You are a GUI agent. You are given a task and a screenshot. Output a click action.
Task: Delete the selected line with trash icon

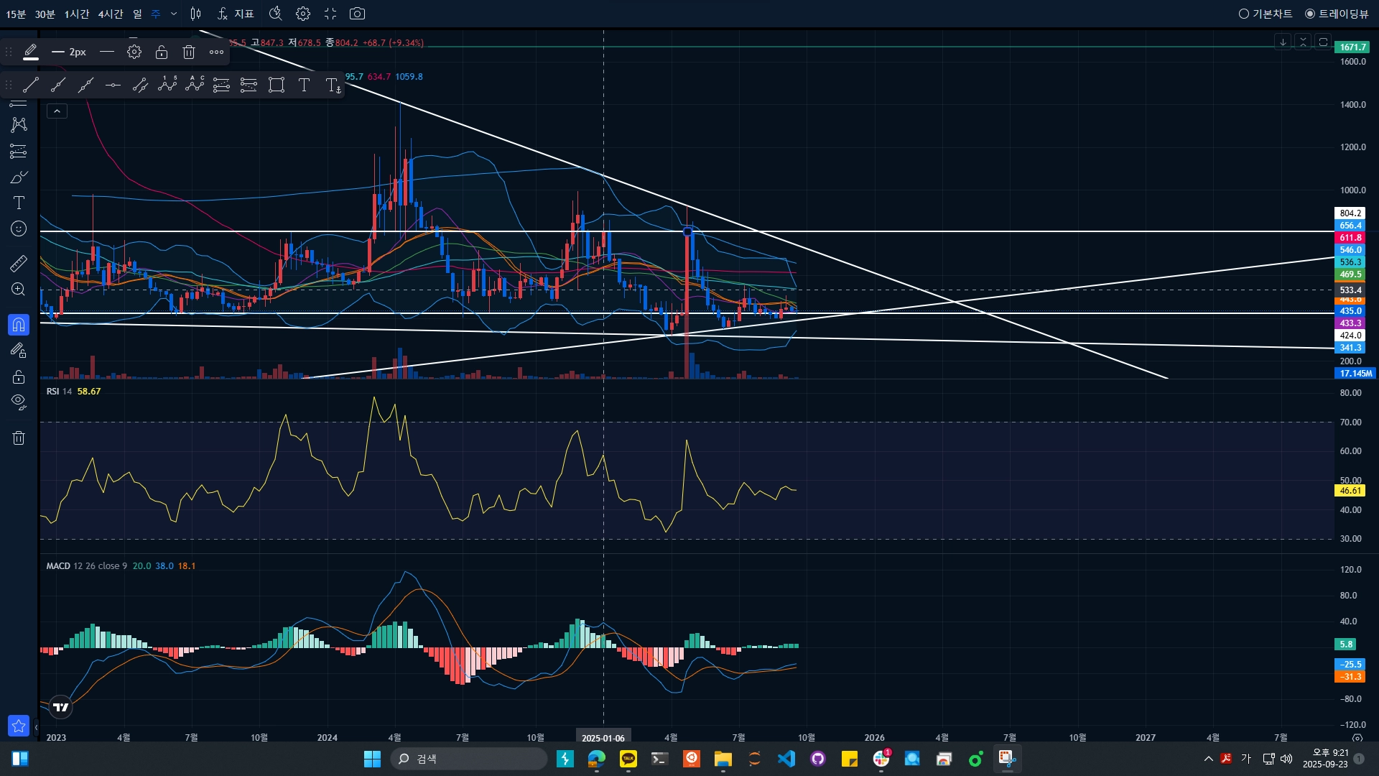[189, 52]
